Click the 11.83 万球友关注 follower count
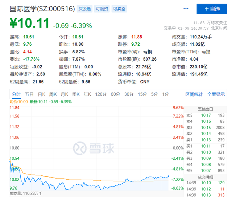Viewport: 232px width, 197px height. click(210, 23)
